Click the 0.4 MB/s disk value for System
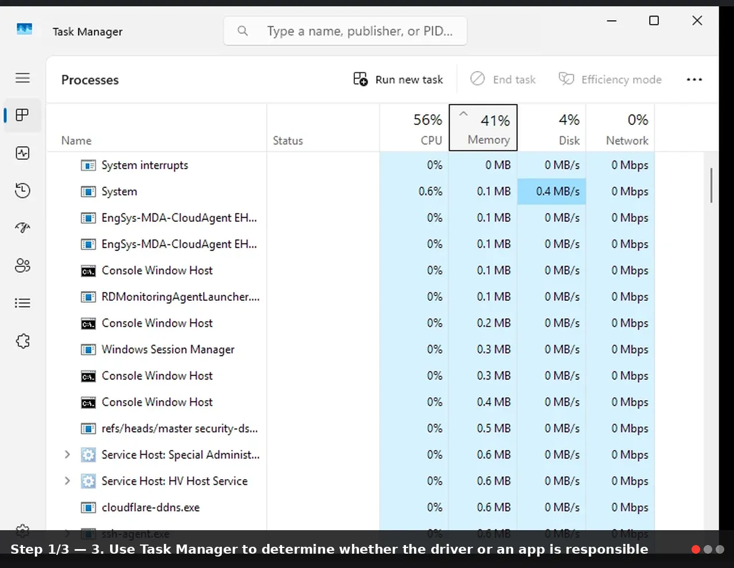 coord(552,191)
